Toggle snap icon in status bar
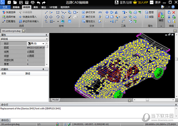Viewport: 178px width, 126px height. [x=57, y=124]
